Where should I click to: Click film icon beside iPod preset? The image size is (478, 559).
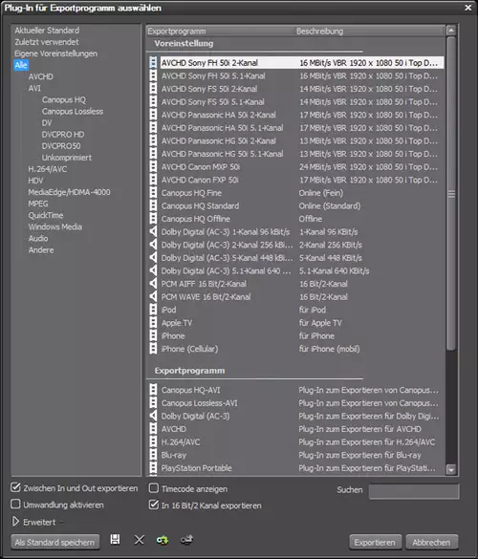153,310
